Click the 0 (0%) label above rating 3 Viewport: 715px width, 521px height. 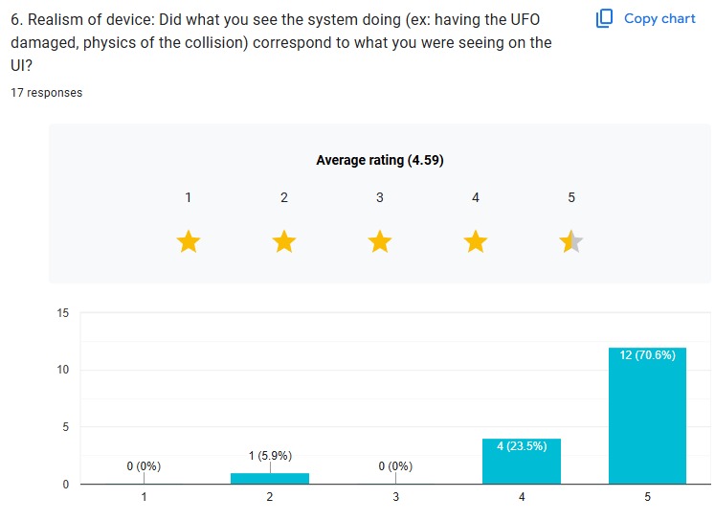[x=395, y=466]
